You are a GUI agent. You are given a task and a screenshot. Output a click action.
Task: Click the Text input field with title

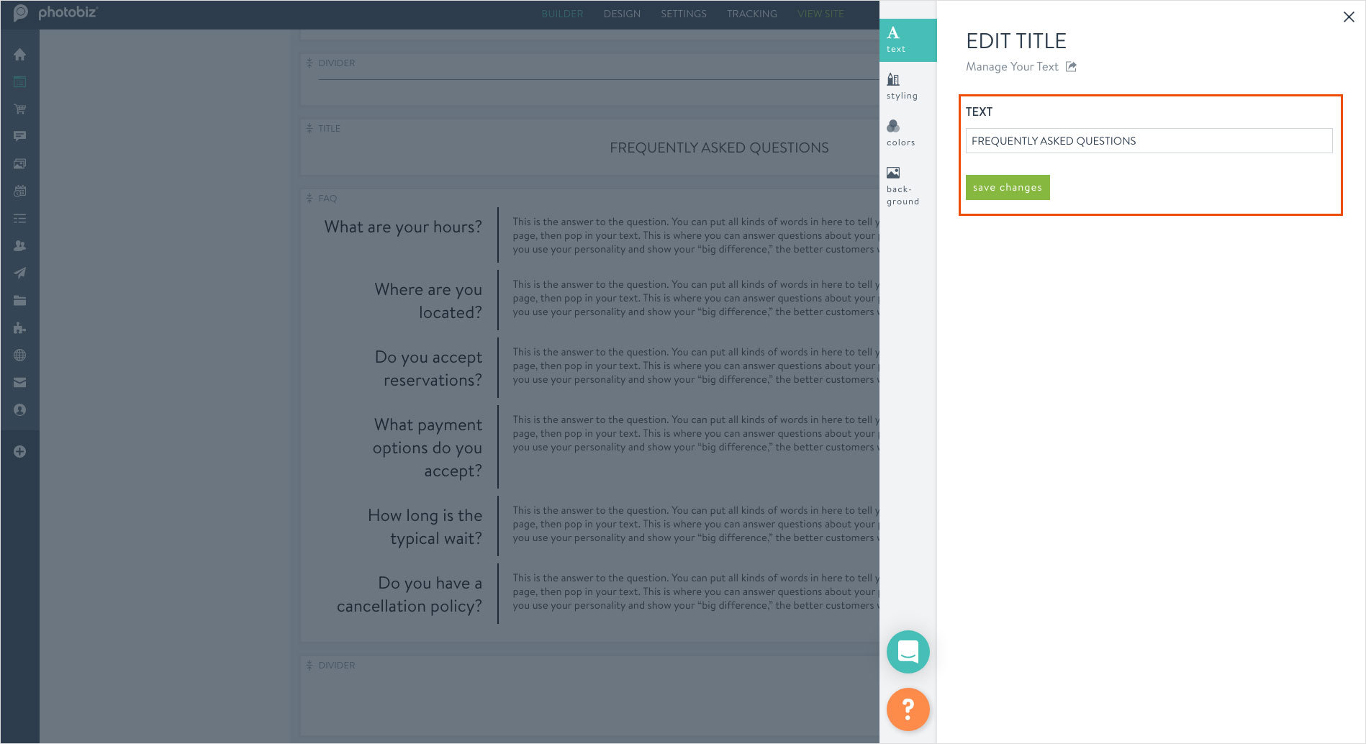click(x=1149, y=141)
